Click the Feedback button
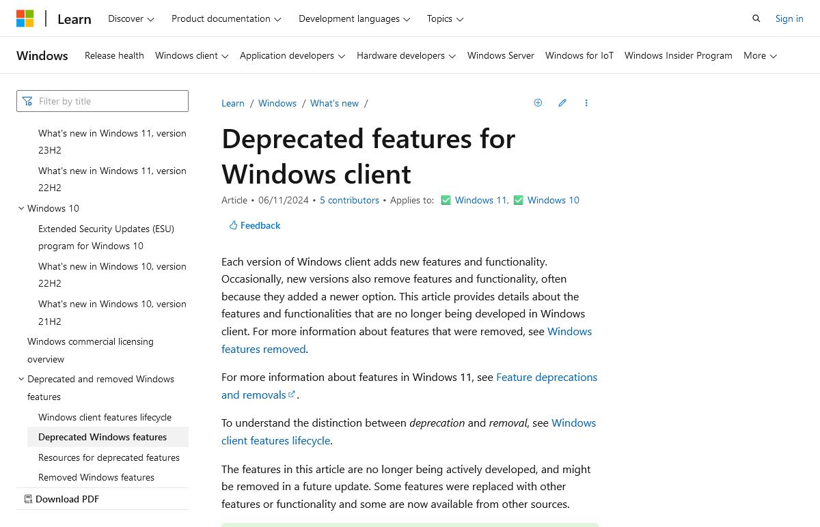 (255, 225)
